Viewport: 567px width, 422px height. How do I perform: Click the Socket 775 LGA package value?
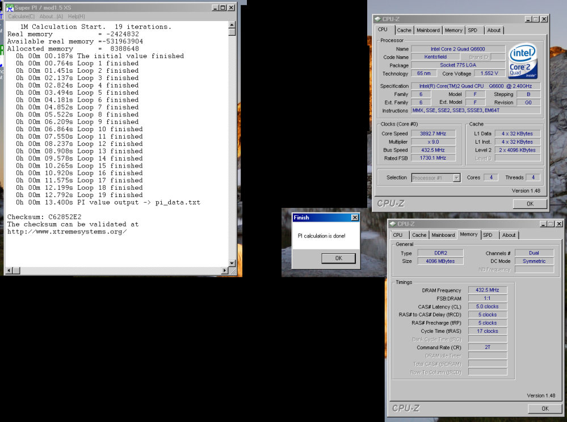pos(458,65)
